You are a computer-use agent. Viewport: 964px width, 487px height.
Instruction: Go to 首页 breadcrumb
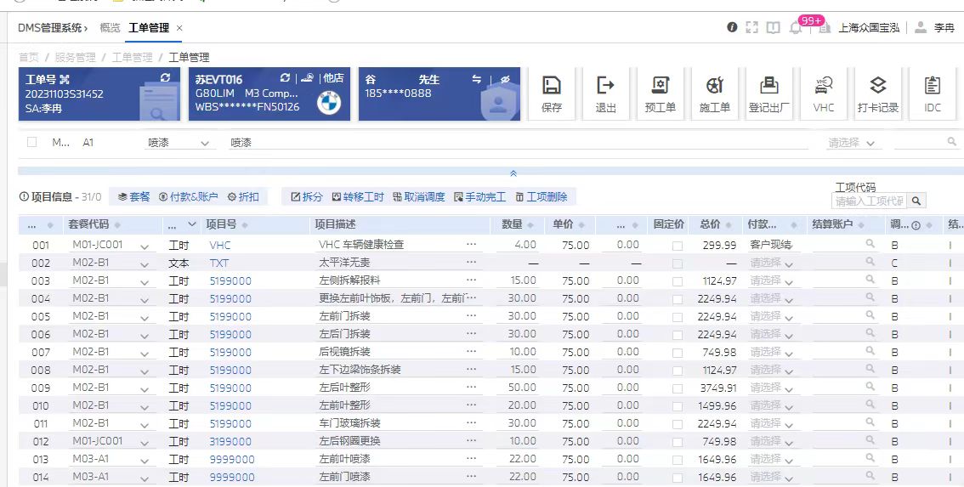coord(28,57)
